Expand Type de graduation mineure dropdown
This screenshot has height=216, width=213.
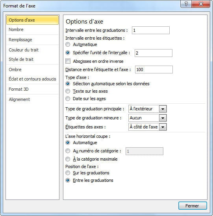click(x=163, y=118)
